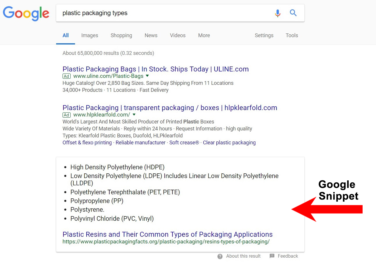Click the Huge Catalog ad description text
The width and height of the screenshot is (376, 262).
[x=148, y=83]
